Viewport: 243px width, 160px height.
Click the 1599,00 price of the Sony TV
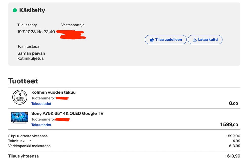click(229, 124)
